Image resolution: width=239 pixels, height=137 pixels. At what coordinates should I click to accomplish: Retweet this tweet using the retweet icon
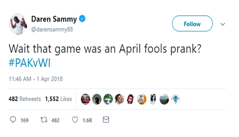(43, 120)
